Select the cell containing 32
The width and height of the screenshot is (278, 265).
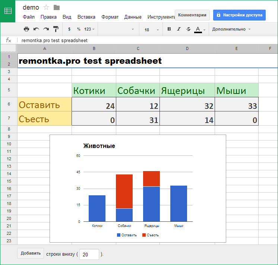[187, 104]
